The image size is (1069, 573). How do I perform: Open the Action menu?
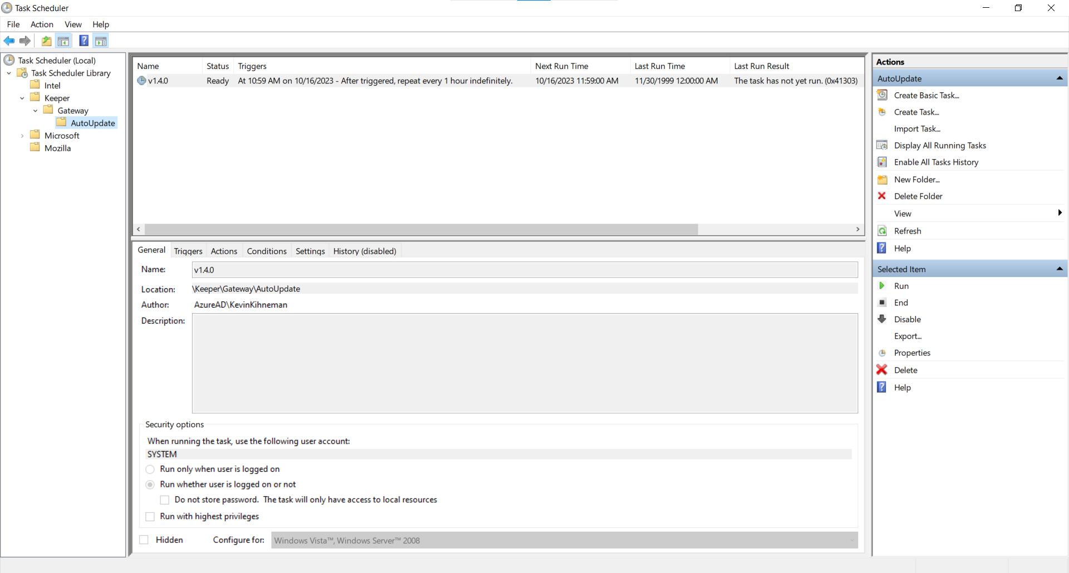tap(42, 24)
